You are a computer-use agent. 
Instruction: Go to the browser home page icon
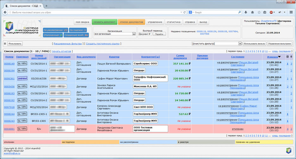(x=252, y=12)
